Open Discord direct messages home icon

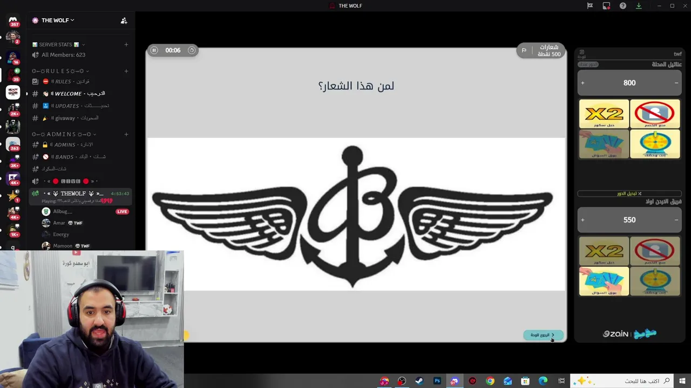coord(13,20)
